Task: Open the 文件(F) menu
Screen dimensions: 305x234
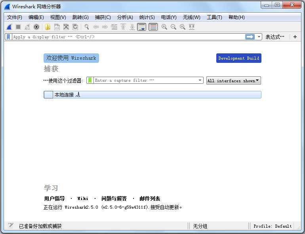Action: 15,17
